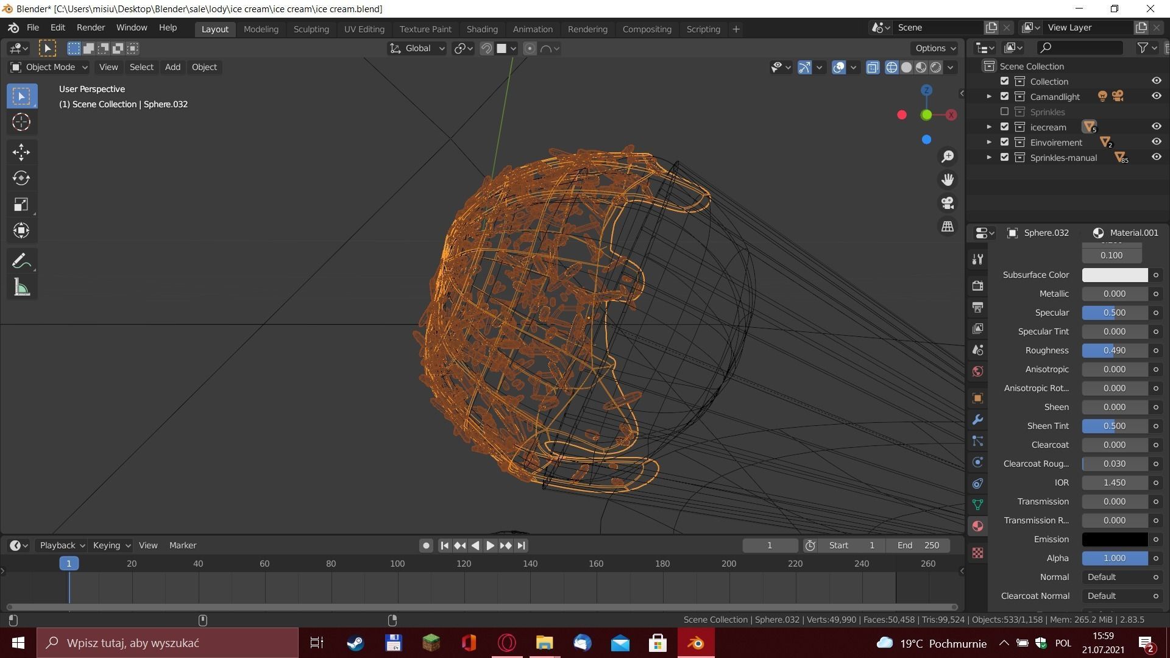Viewport: 1170px width, 658px height.
Task: Open Global transform orientation dropdown
Action: coord(418,49)
